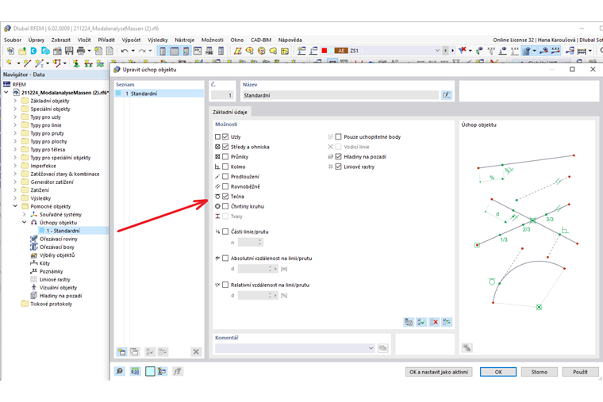This screenshot has height=402, width=603.
Task: Collapse the Pomocné objekty folder
Action: tap(15, 206)
